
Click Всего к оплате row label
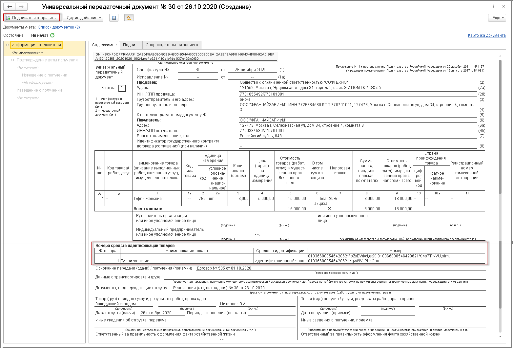(148, 209)
